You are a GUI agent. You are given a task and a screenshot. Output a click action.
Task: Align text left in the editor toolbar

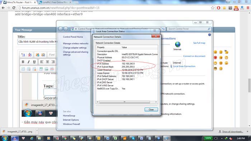pyautogui.click(x=42, y=62)
